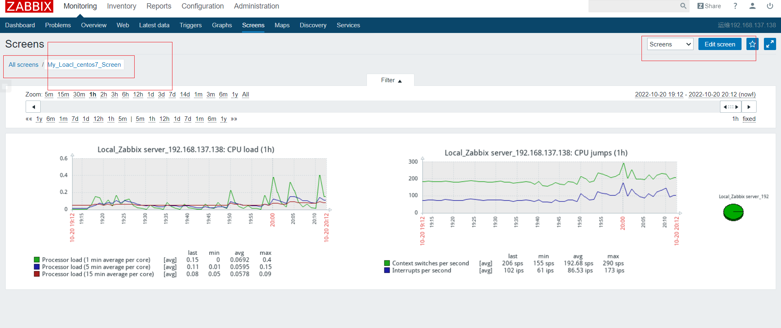Go to Discovery submenu
The width and height of the screenshot is (781, 328).
313,25
